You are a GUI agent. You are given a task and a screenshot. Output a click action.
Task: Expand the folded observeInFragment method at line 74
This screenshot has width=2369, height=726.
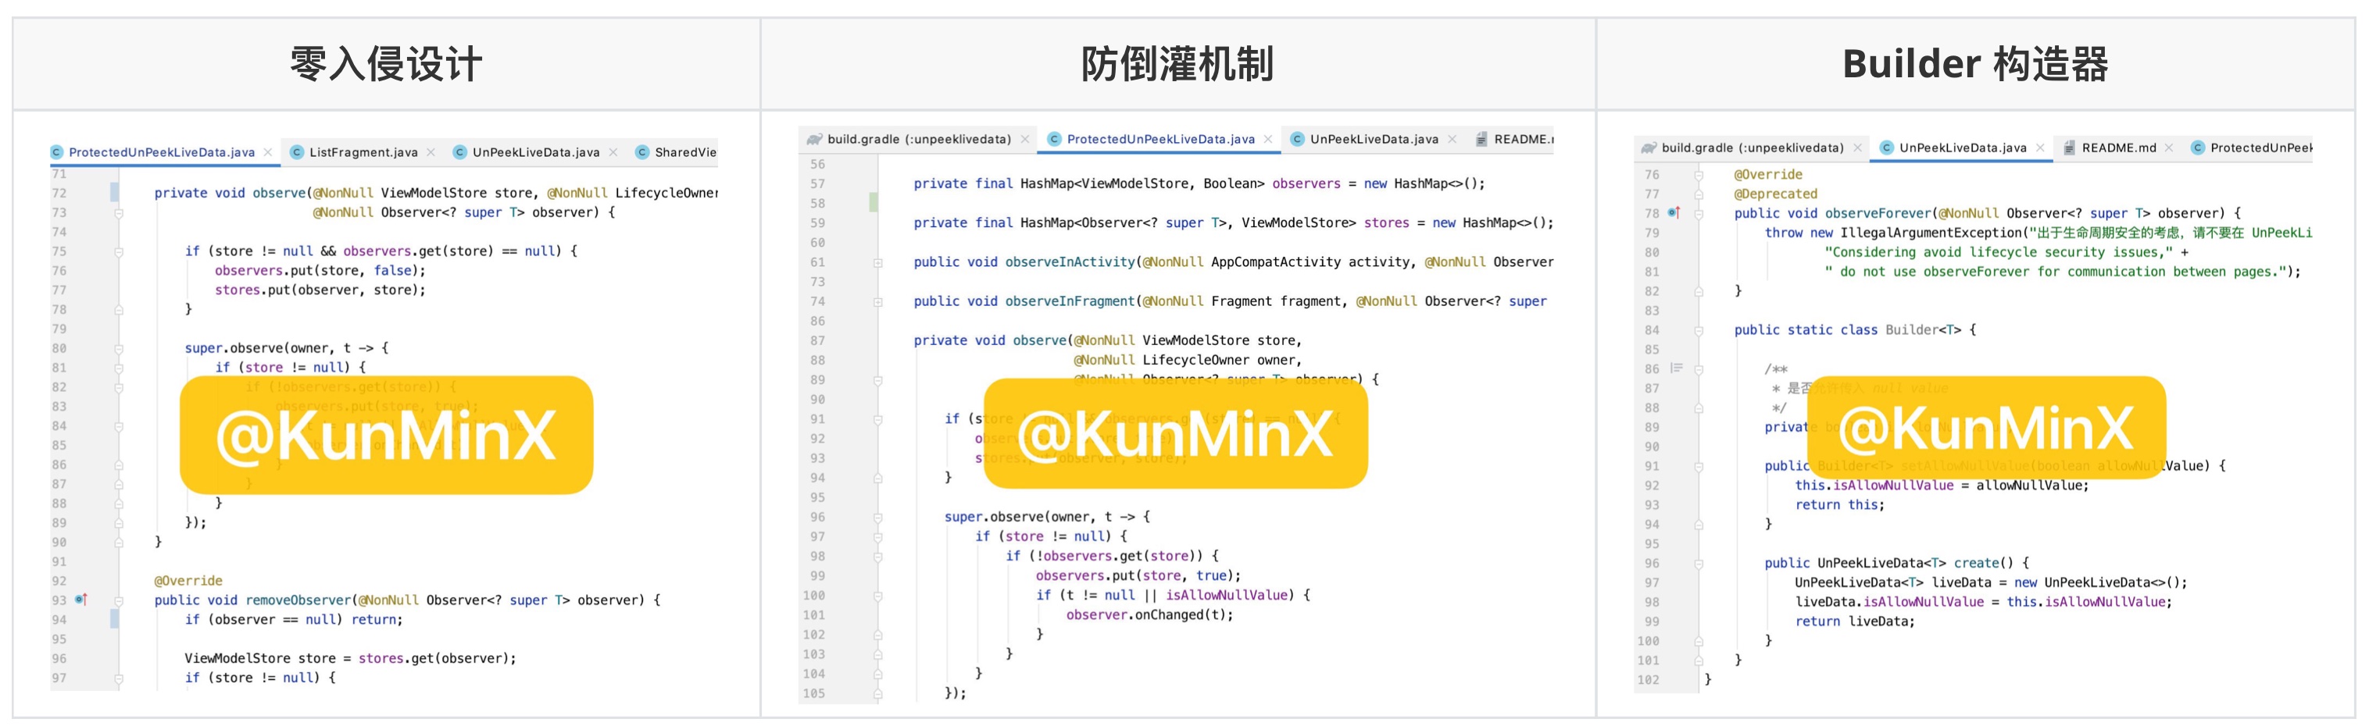[x=877, y=302]
